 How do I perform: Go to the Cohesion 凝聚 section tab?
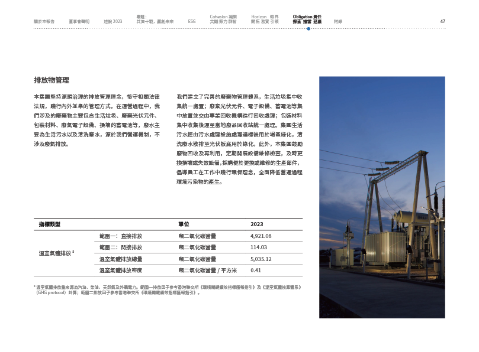[222, 19]
